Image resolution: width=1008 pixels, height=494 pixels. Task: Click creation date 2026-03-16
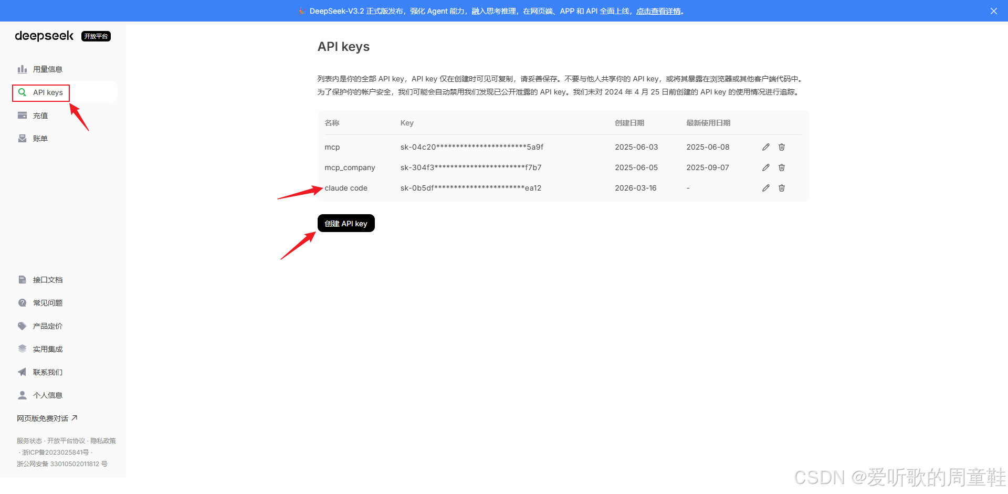point(636,188)
